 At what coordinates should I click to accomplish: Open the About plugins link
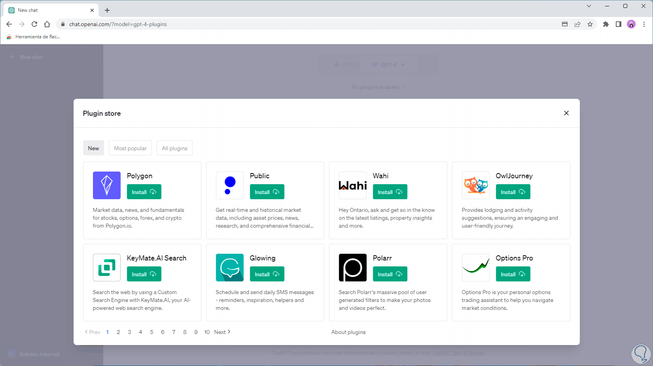click(x=348, y=332)
